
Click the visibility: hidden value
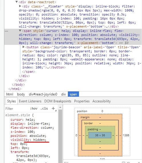(x=39, y=140)
